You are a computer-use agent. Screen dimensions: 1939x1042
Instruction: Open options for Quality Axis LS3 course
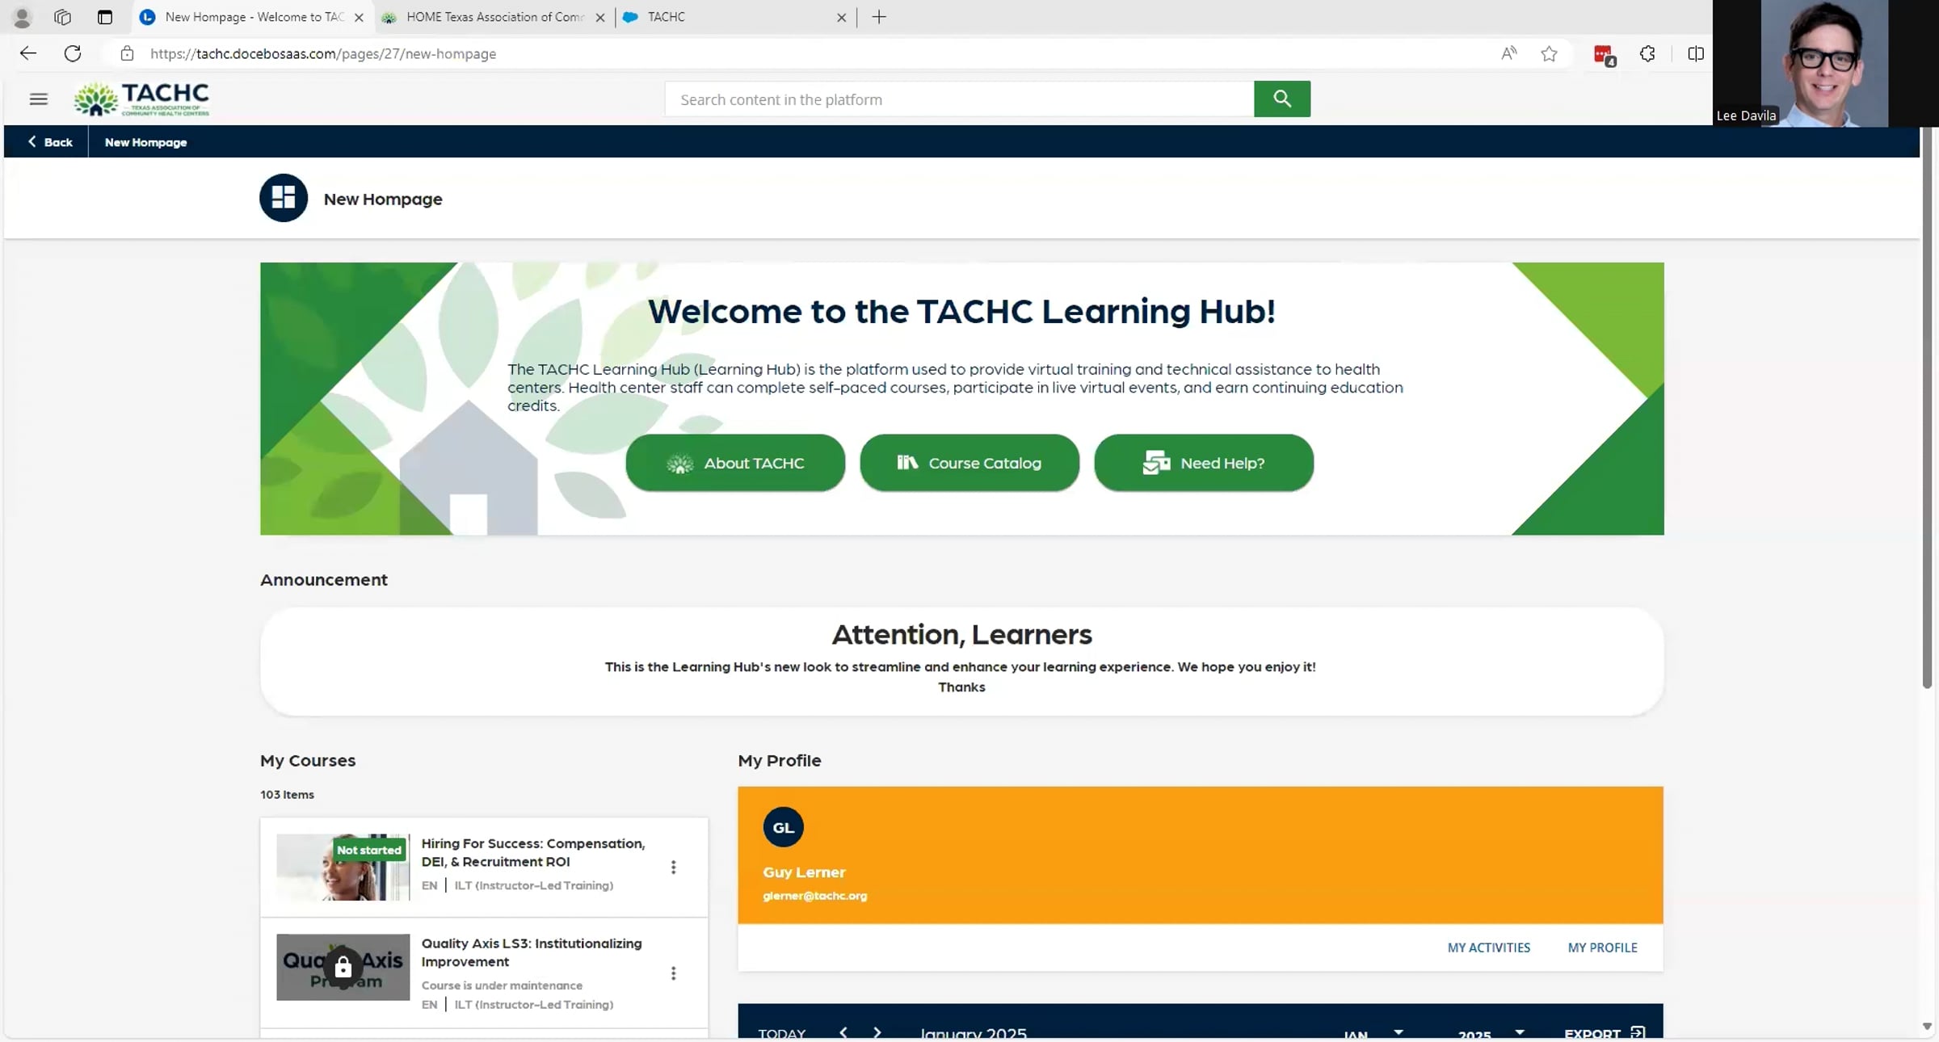pos(674,973)
